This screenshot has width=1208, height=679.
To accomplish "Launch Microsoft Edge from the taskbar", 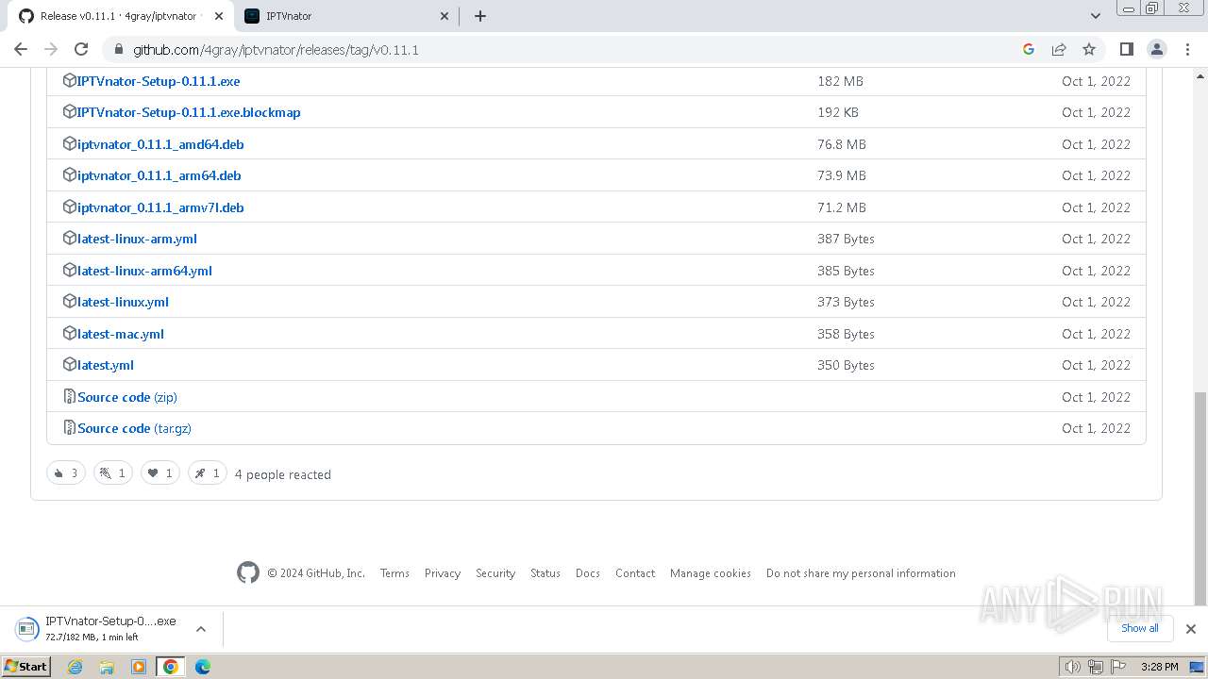I will pos(203,667).
